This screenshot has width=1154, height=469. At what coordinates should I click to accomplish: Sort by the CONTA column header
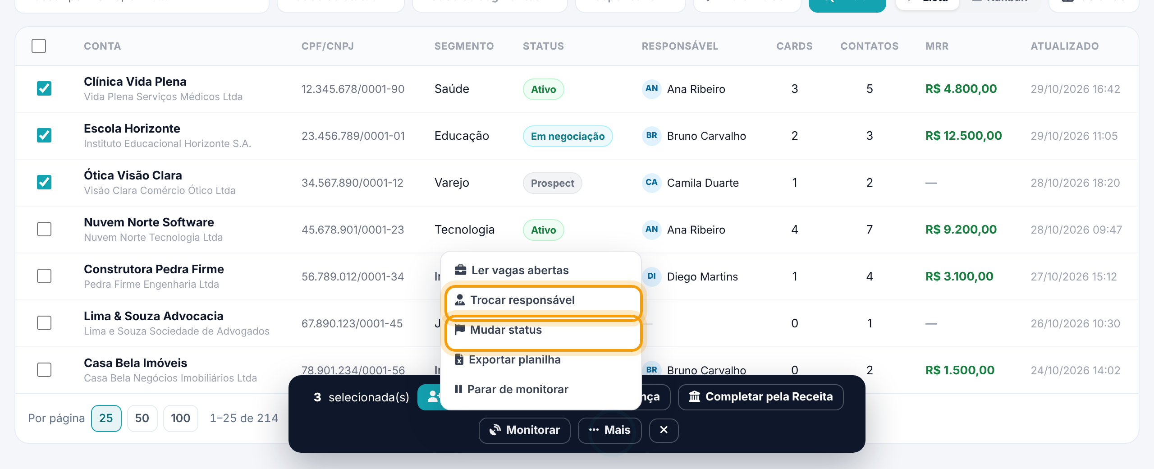[x=102, y=46]
